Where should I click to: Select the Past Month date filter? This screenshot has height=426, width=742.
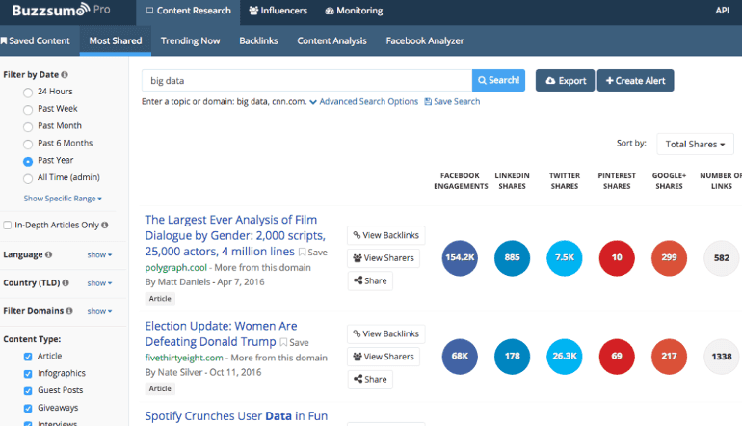click(x=28, y=127)
